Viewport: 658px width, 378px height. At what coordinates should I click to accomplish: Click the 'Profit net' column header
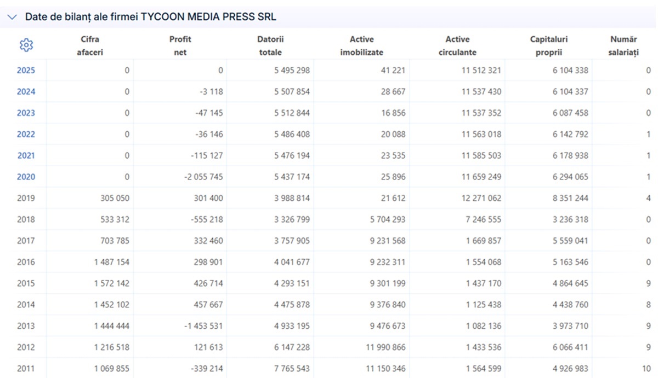coord(180,46)
